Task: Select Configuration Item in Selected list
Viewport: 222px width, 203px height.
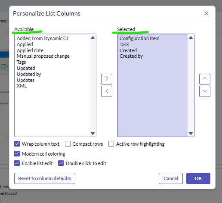Action: coord(139,38)
